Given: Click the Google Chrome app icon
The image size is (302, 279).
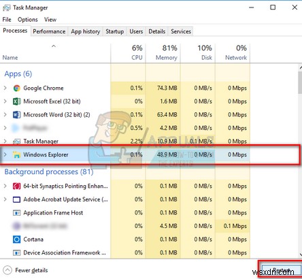Looking at the screenshot, I should 16,88.
